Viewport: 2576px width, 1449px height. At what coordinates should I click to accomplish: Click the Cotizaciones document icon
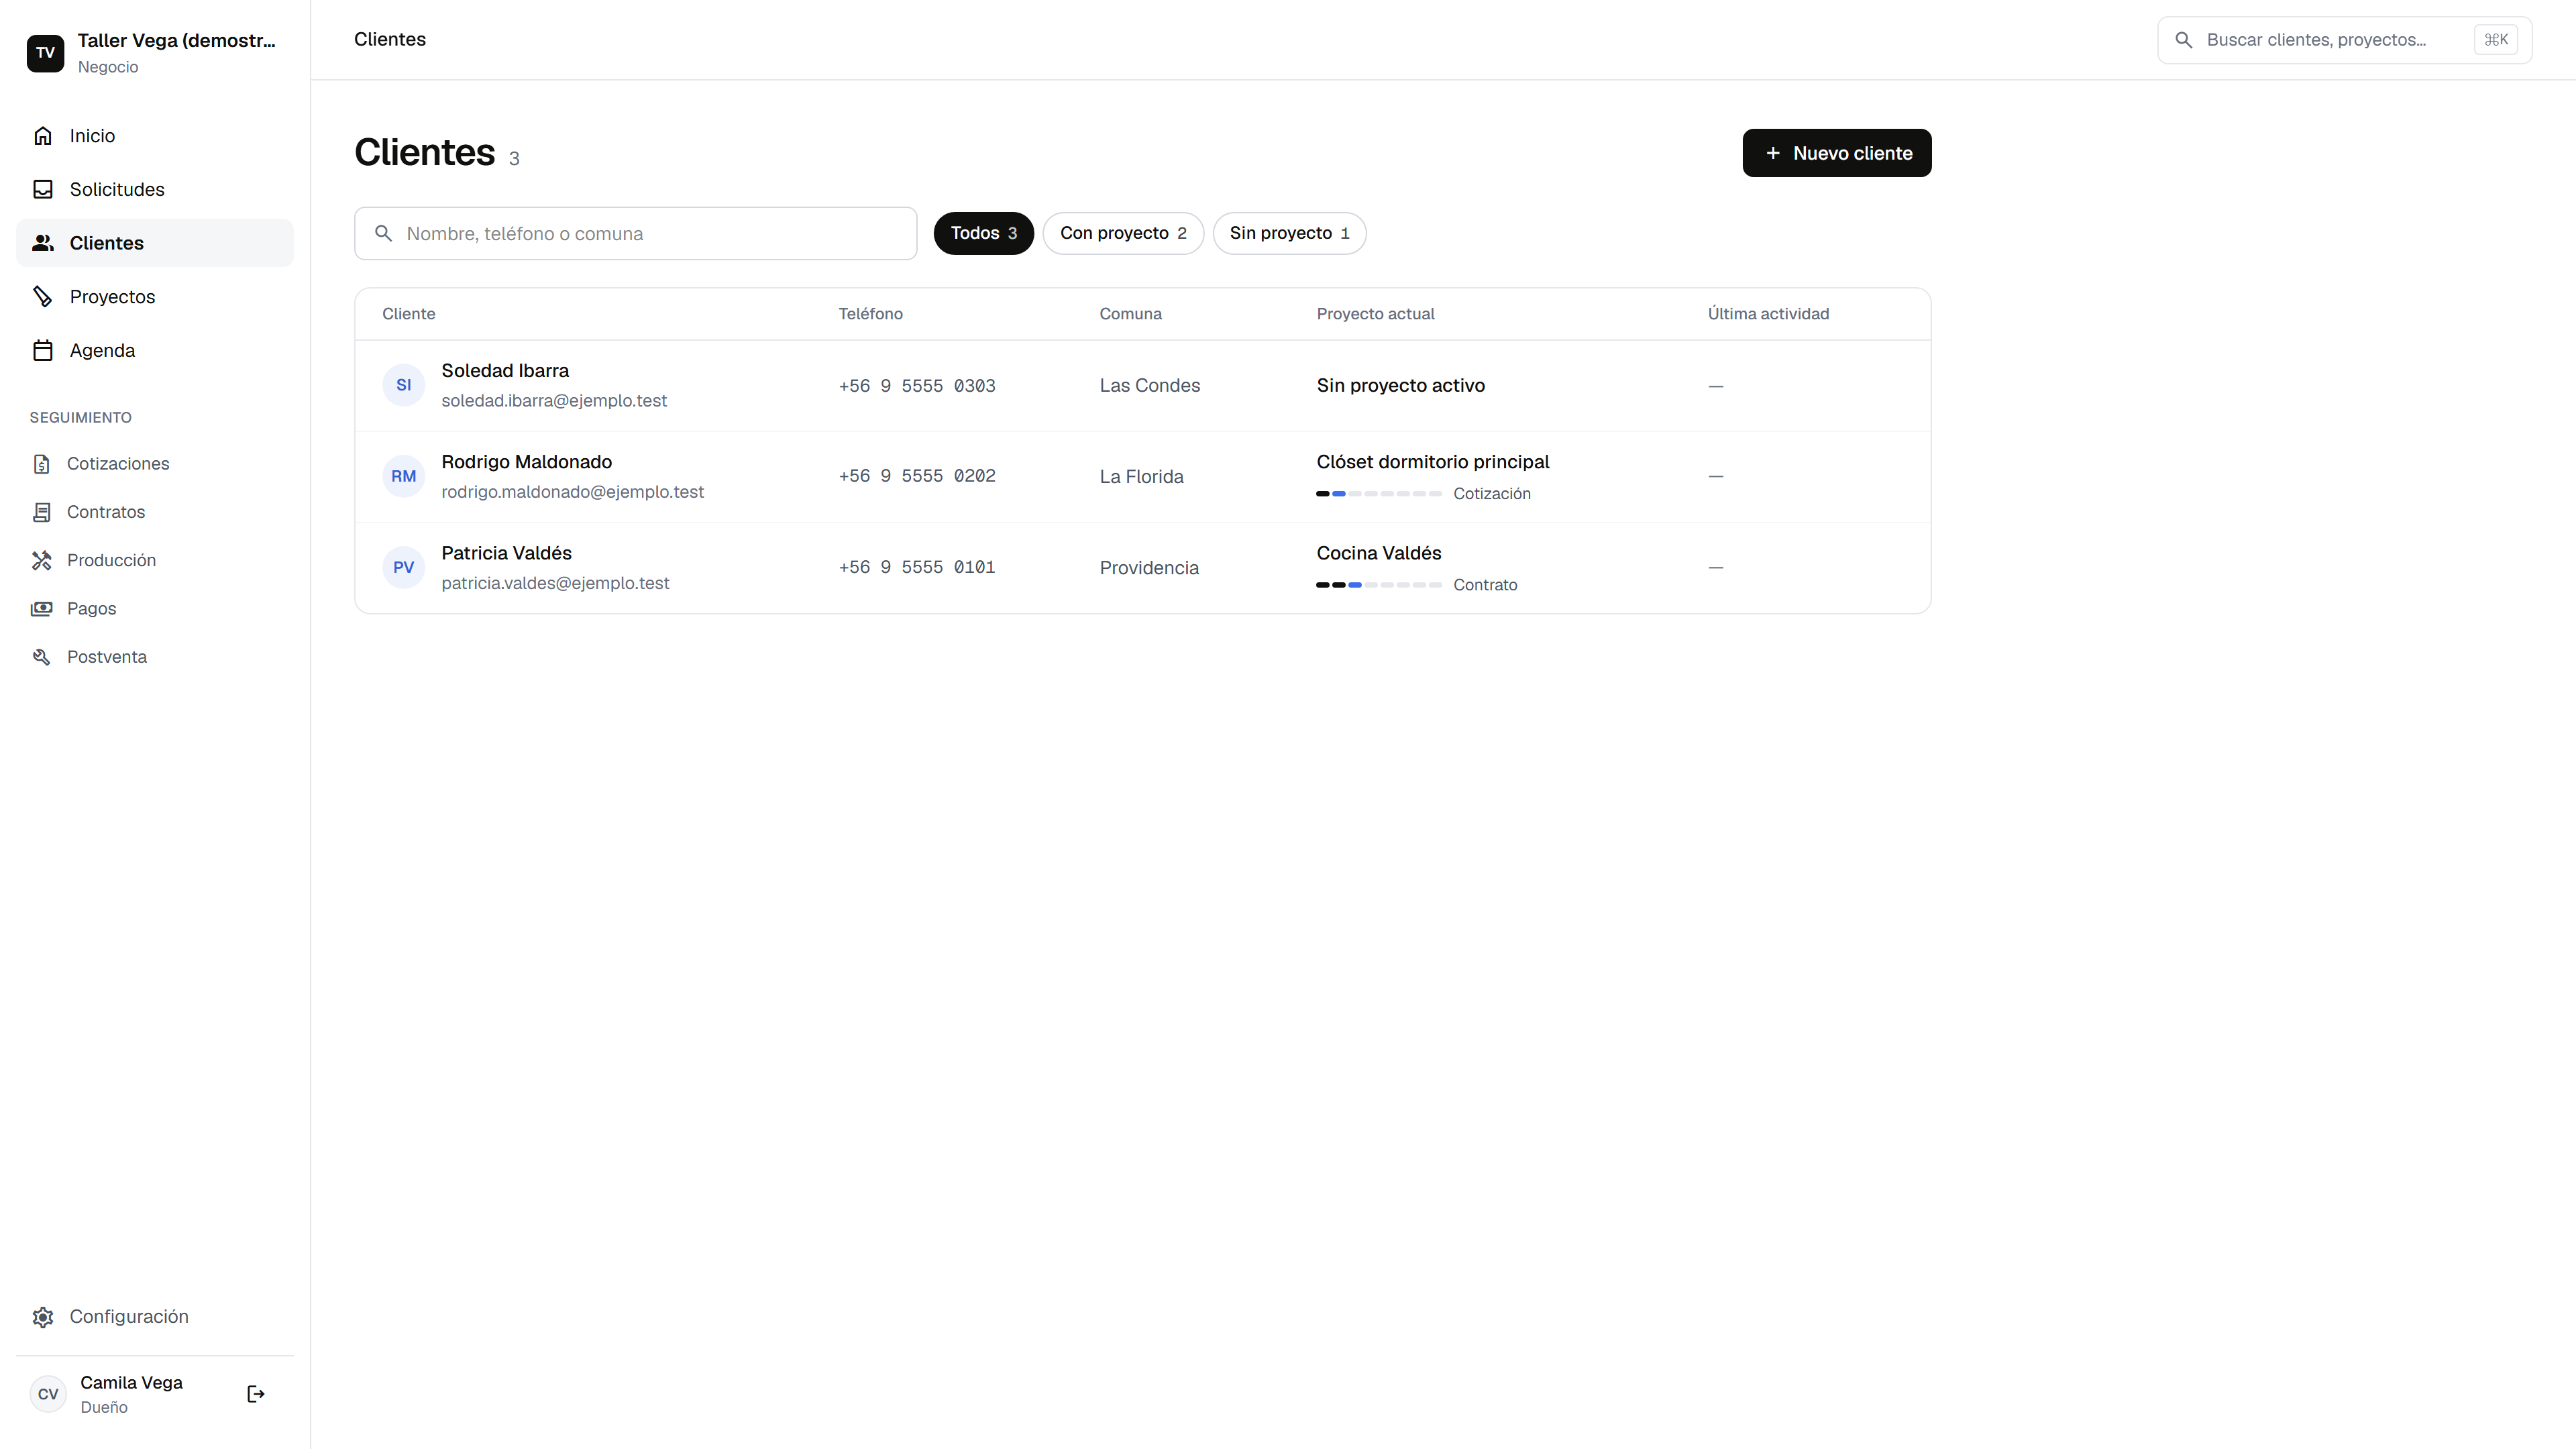click(42, 464)
